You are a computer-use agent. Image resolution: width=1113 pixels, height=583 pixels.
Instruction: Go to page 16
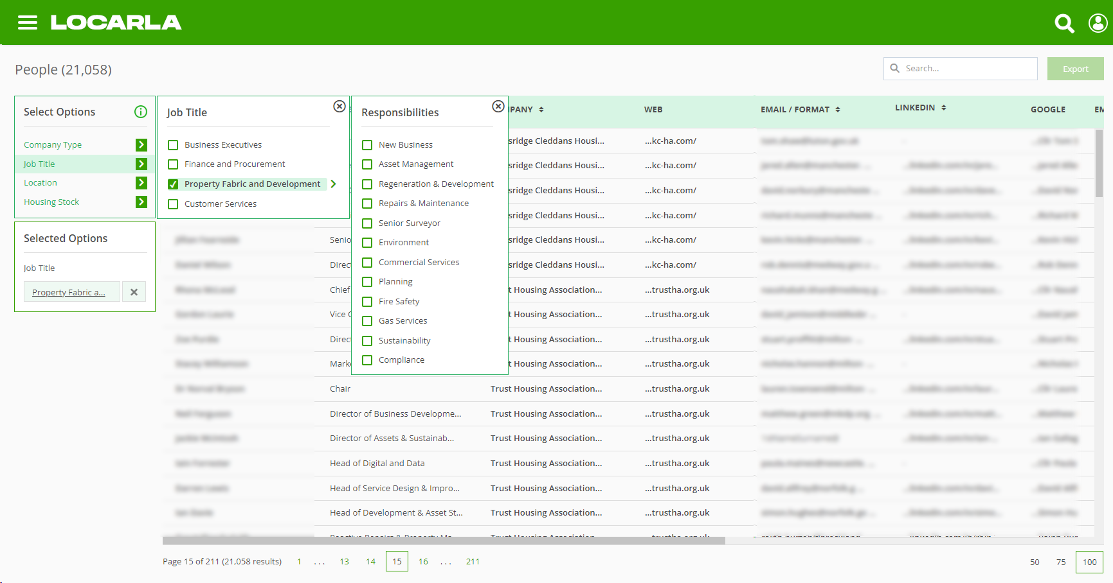(x=423, y=562)
